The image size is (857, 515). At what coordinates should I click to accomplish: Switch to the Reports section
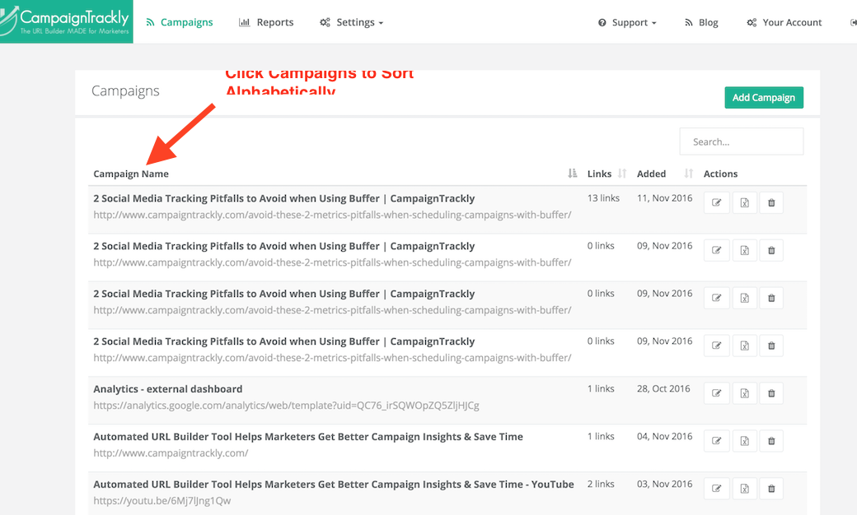[266, 22]
